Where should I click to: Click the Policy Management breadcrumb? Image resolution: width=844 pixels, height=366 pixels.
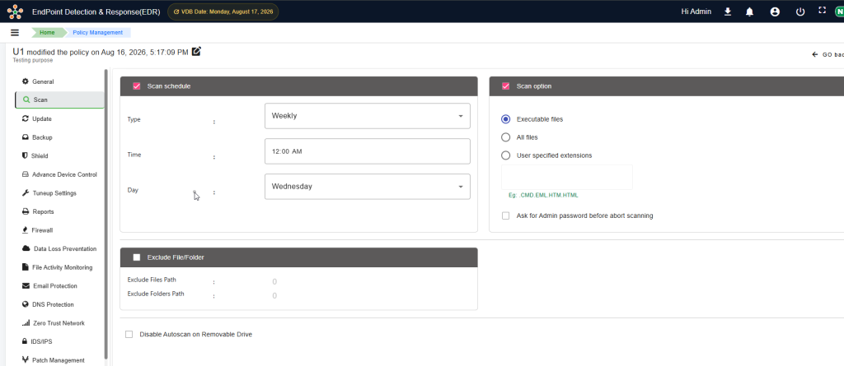pos(97,32)
